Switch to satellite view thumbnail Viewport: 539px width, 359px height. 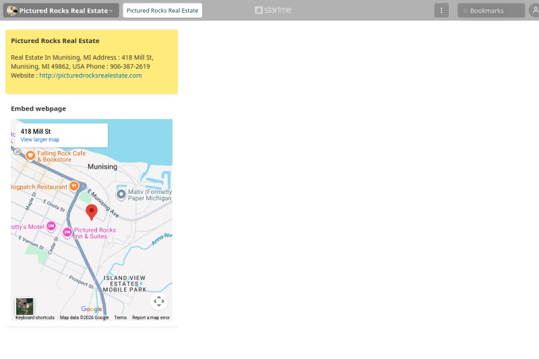pyautogui.click(x=25, y=306)
